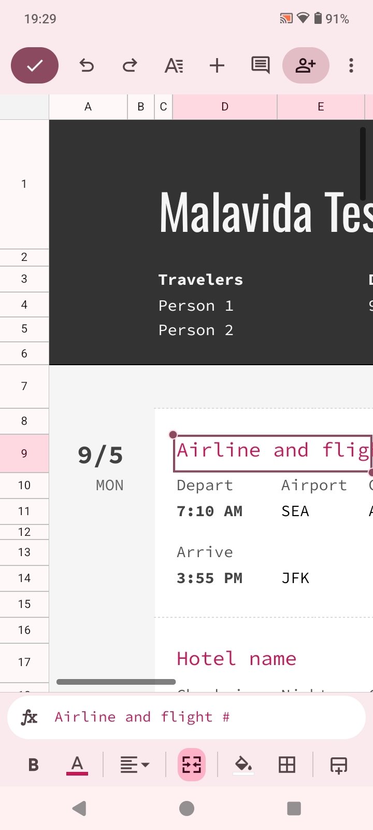This screenshot has width=373, height=830.
Task: Open the cell borders options
Action: 287,765
